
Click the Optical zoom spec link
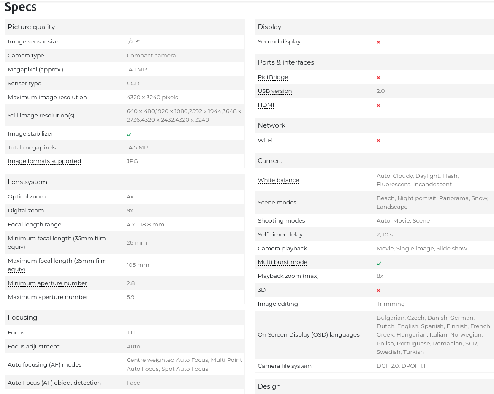click(x=27, y=197)
